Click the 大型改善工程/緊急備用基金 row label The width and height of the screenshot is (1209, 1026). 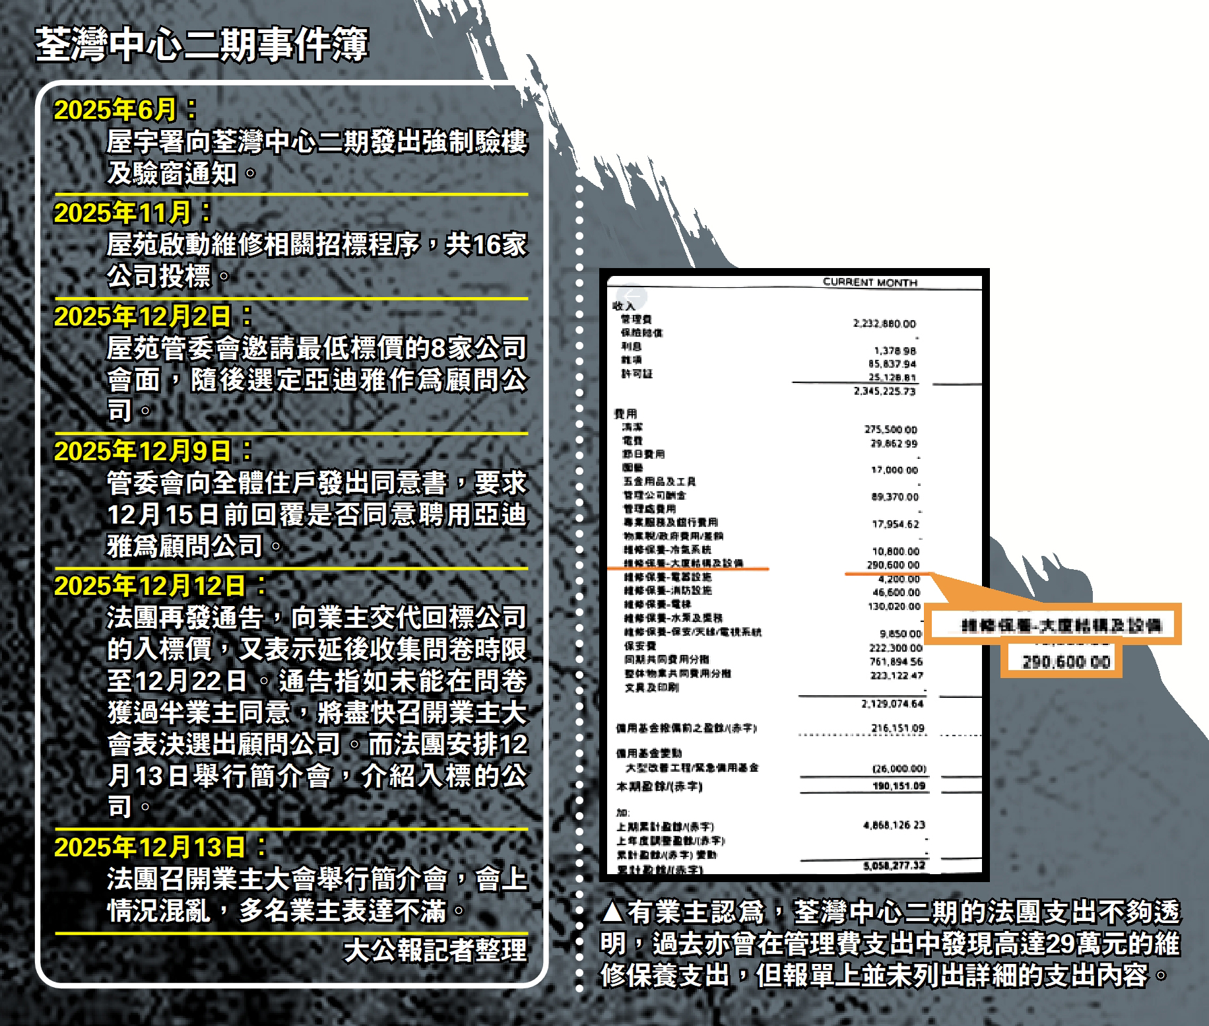point(692,768)
